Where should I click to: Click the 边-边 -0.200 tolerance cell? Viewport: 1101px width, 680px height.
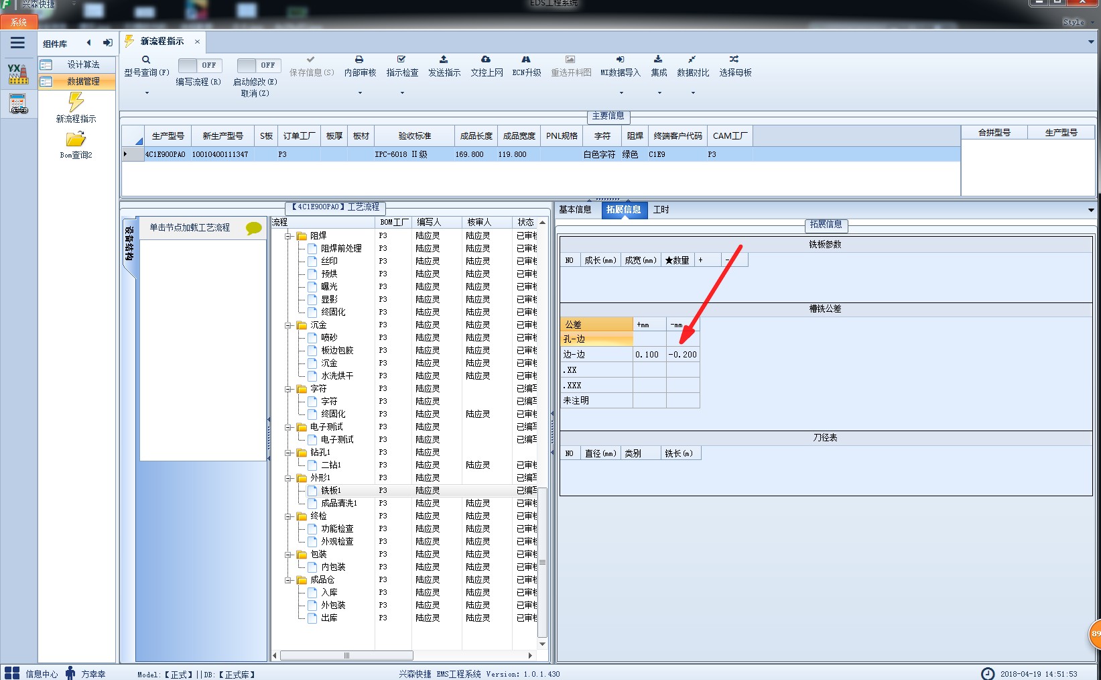tap(683, 355)
